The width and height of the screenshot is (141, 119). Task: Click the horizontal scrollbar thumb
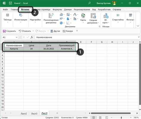coord(111,113)
